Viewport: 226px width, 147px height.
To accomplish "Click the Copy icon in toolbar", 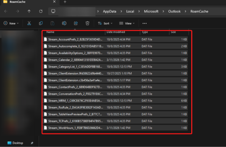I will pyautogui.click(x=41, y=23).
